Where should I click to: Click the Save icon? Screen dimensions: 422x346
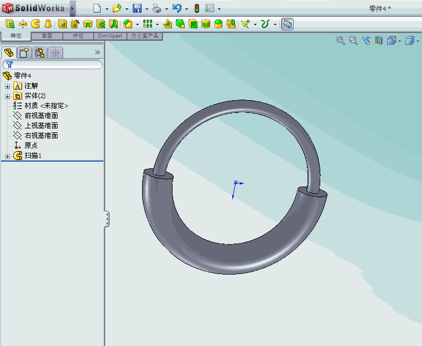point(137,8)
